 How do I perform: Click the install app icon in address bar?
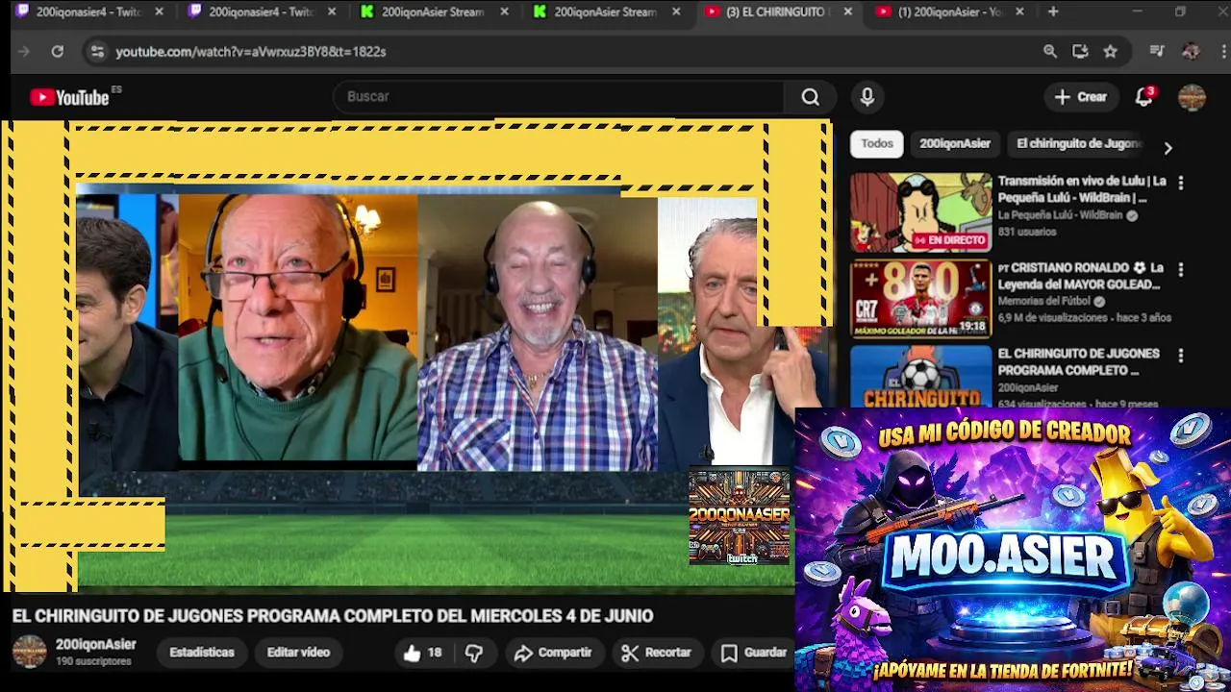[1080, 52]
